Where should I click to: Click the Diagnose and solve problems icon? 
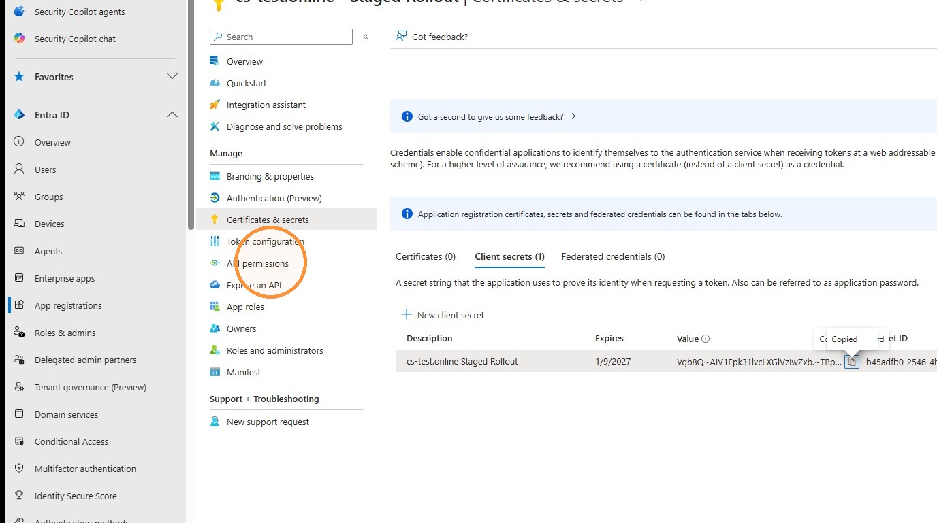[x=215, y=126]
